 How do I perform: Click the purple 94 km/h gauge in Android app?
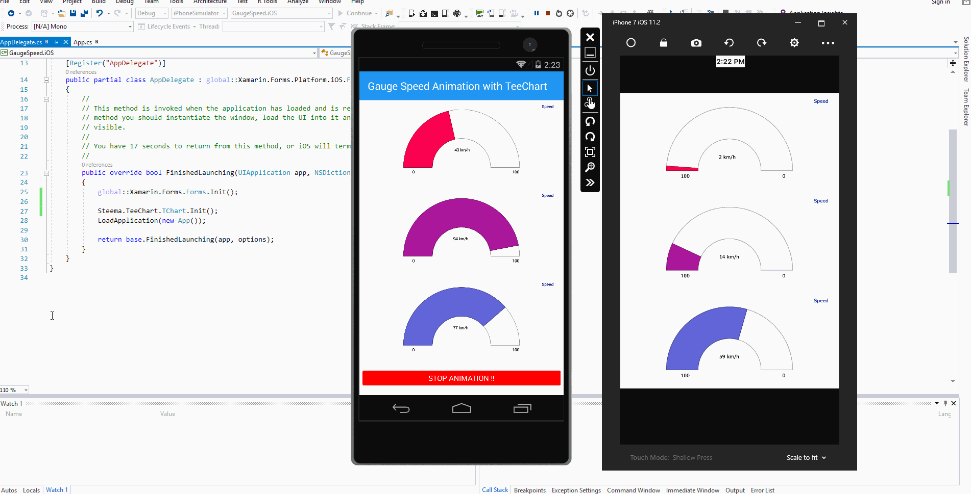point(462,227)
